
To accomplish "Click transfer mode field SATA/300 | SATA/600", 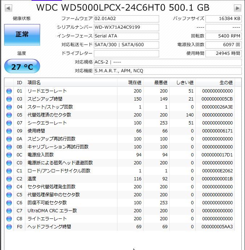I will [x=126, y=45].
